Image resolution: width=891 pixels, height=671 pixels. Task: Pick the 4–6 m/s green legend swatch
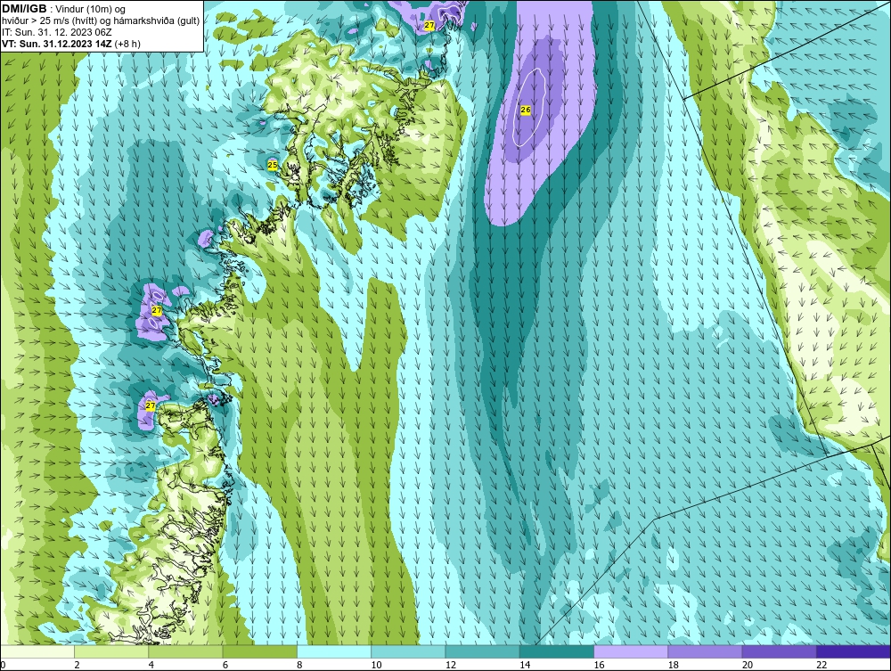pyautogui.click(x=186, y=651)
